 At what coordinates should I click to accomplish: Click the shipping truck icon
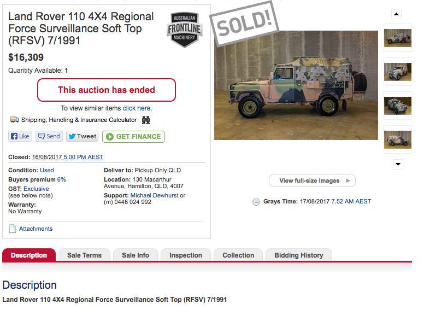(x=14, y=120)
